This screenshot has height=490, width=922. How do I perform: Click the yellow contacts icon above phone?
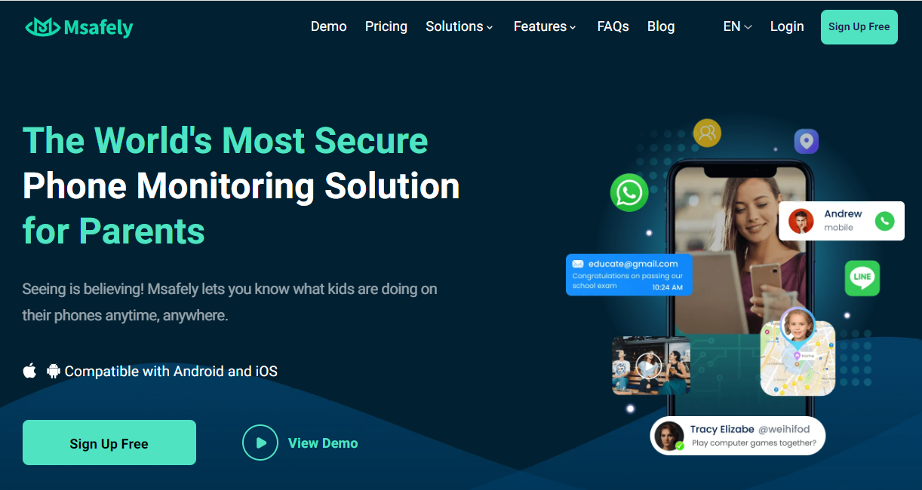coord(707,133)
